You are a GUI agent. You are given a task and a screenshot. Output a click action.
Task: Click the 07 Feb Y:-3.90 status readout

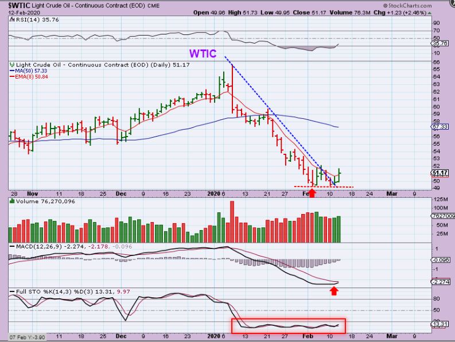pos(28,337)
